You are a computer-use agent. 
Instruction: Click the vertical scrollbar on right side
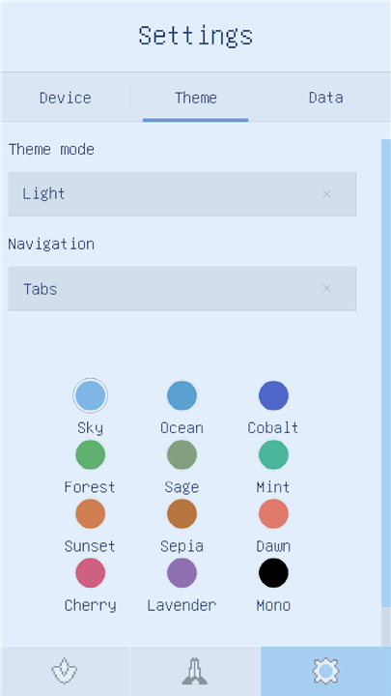tap(386, 373)
